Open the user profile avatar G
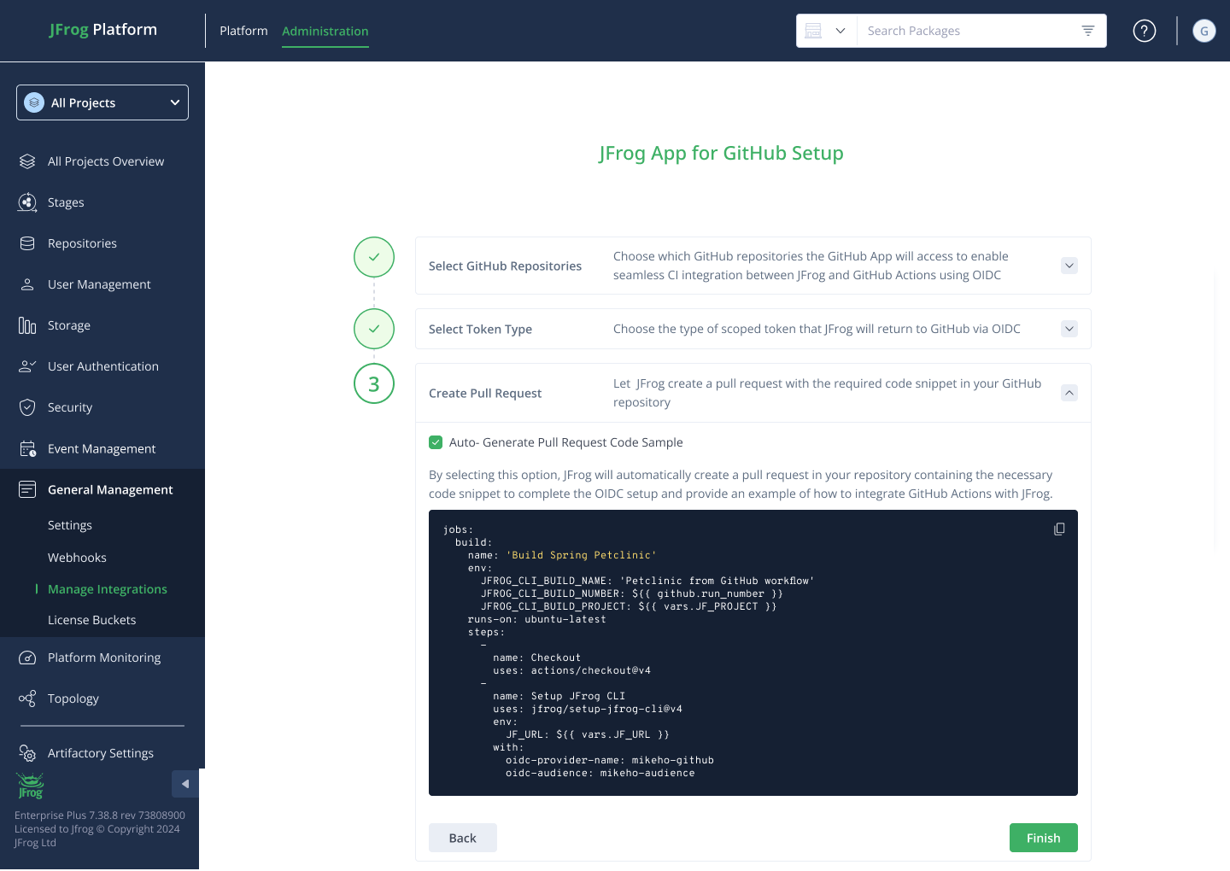The height and width of the screenshot is (871, 1230). click(x=1204, y=31)
